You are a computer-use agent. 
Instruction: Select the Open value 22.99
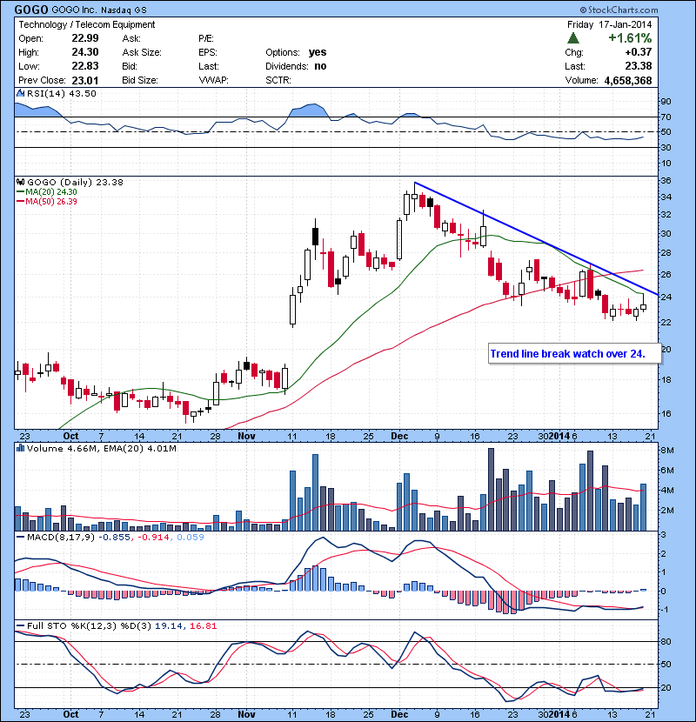(x=85, y=38)
